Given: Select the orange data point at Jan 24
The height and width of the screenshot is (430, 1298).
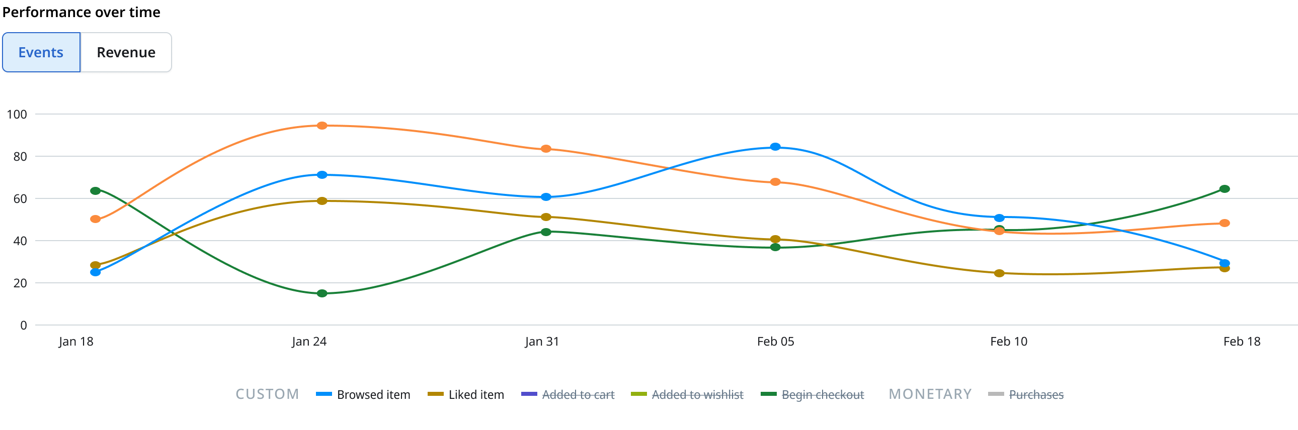Looking at the screenshot, I should click(322, 126).
